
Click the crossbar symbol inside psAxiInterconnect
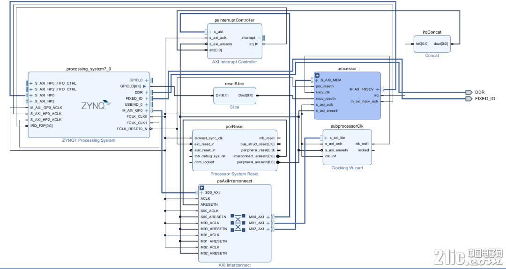(238, 223)
